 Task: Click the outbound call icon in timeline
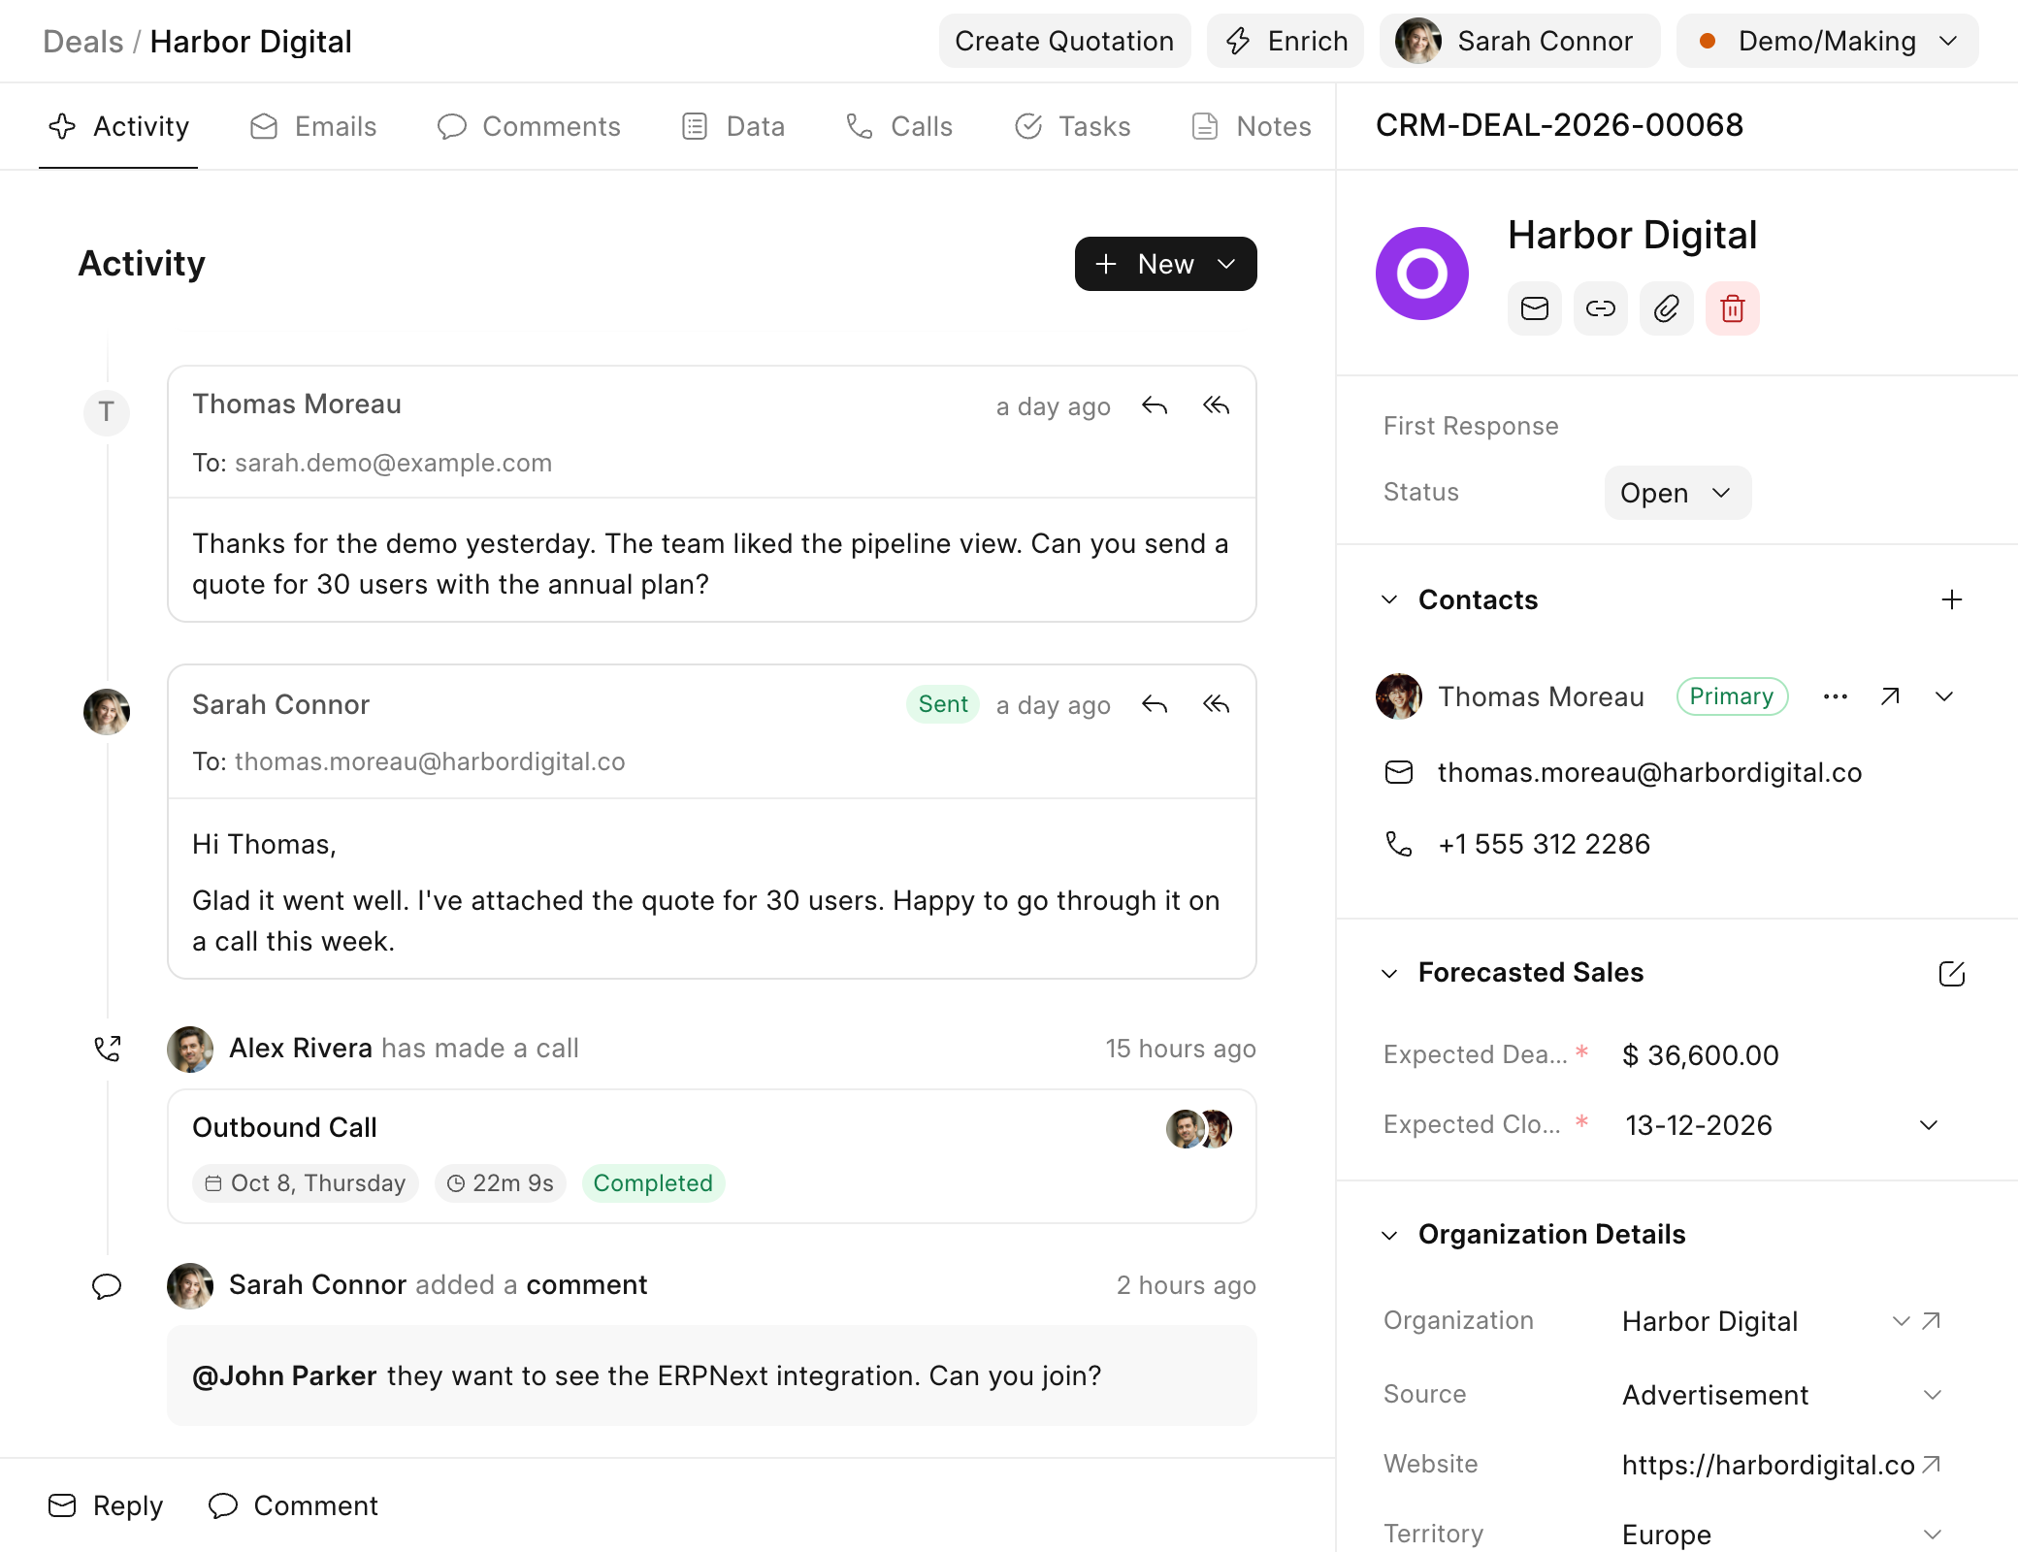pyautogui.click(x=107, y=1049)
